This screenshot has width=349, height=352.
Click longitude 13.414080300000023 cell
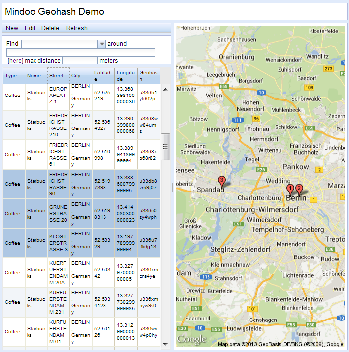(x=126, y=214)
